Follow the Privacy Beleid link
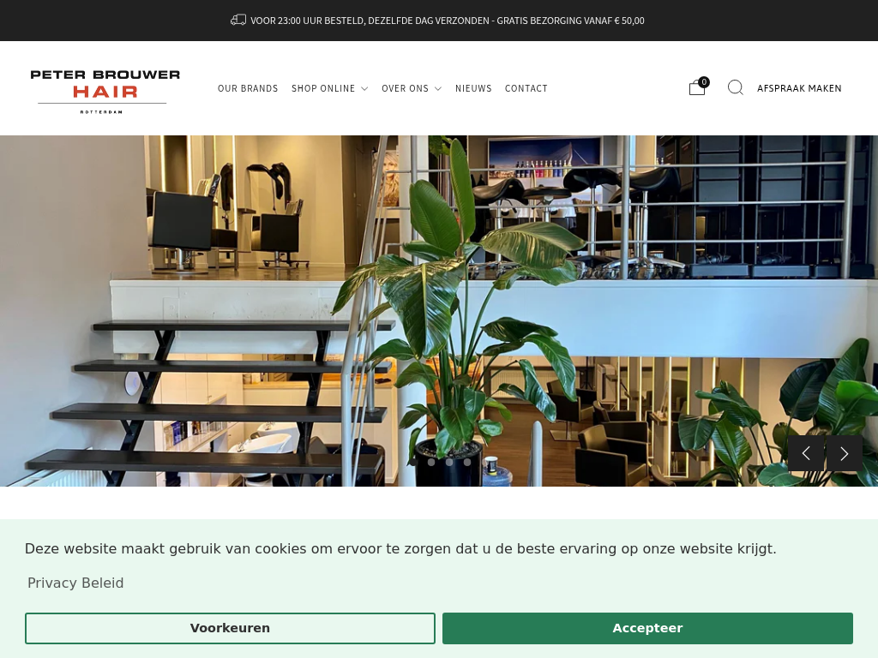Screen dimensions: 878x658 click(x=75, y=583)
